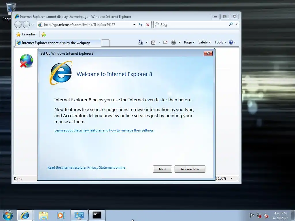Close the Set Up Internet Explorer 8 dialog
295x221 pixels.
208,53
